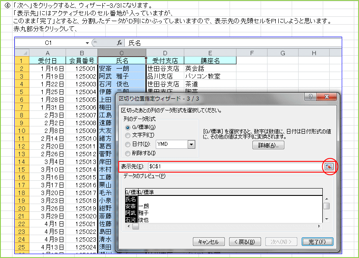Click the preview horizontal scrollbar left arrow

[129, 226]
